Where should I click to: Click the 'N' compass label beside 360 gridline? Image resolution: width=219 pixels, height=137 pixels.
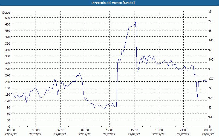pos(210,50)
